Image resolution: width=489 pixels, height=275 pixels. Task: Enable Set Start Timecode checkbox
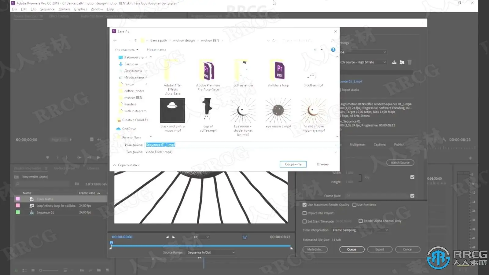304,222
